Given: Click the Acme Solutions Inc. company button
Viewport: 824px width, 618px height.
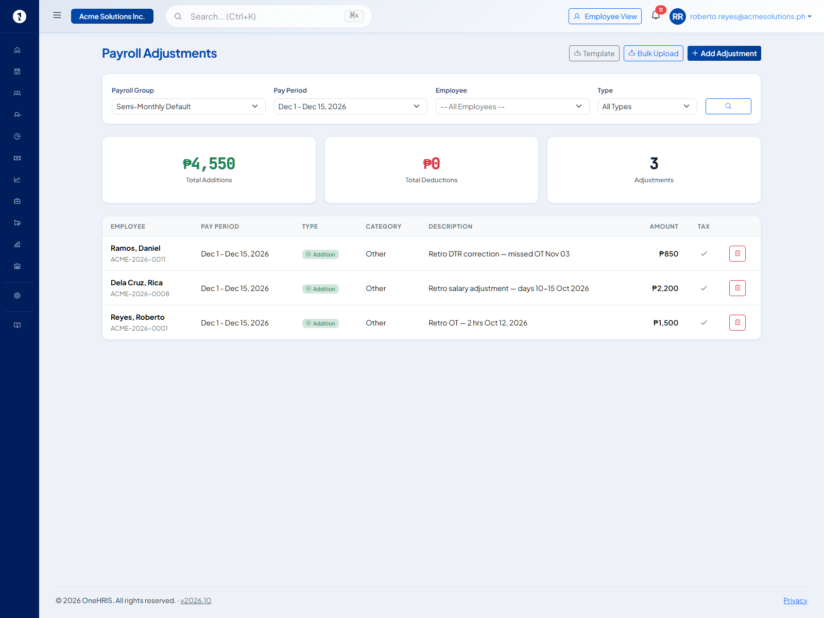Looking at the screenshot, I should 112,16.
